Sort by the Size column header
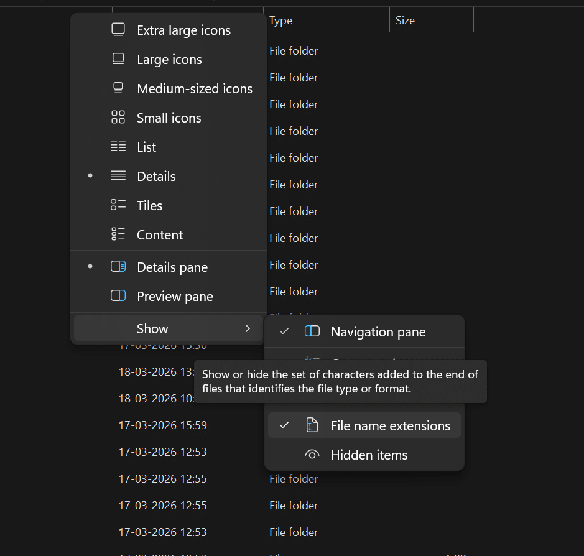 (x=405, y=20)
